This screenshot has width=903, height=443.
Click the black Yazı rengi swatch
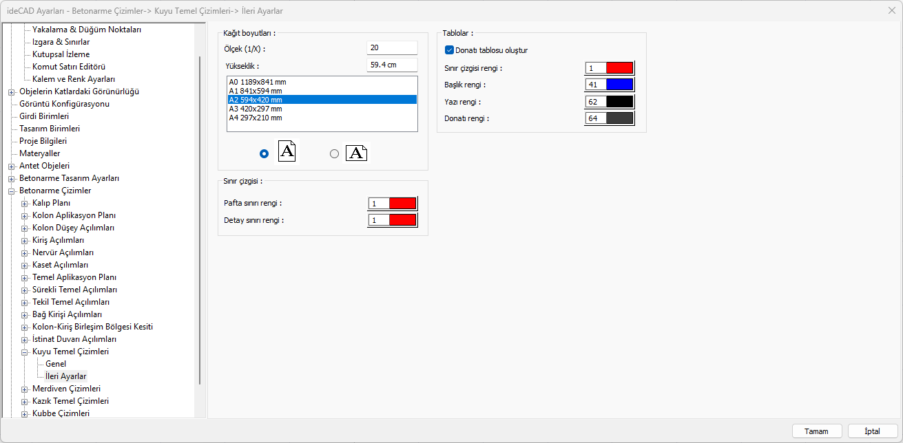619,102
